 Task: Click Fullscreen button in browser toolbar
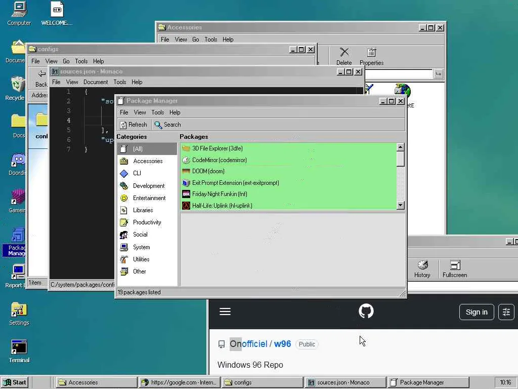pyautogui.click(x=455, y=269)
